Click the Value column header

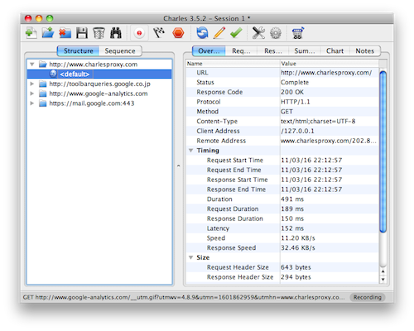pos(330,64)
